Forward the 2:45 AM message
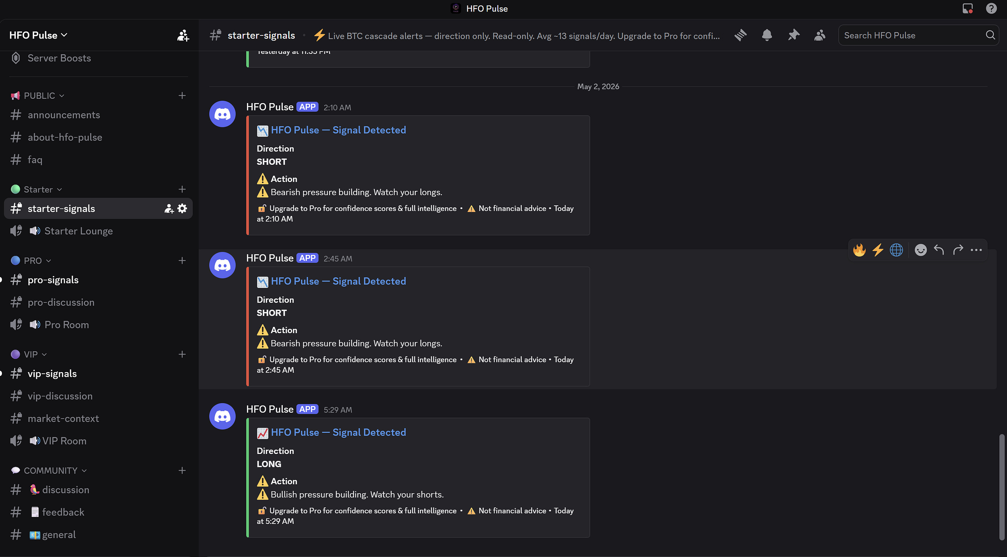This screenshot has width=1007, height=557. [x=958, y=250]
